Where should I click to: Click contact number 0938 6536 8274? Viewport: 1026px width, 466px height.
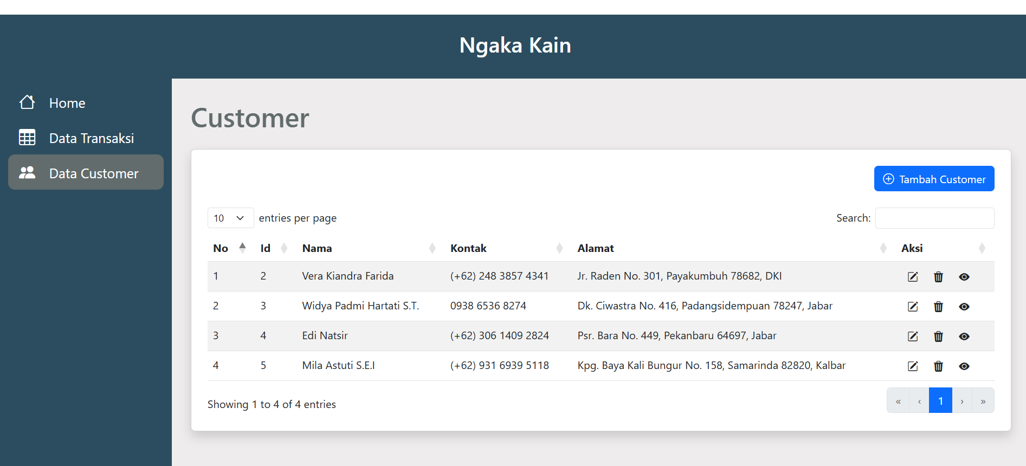[x=488, y=306]
